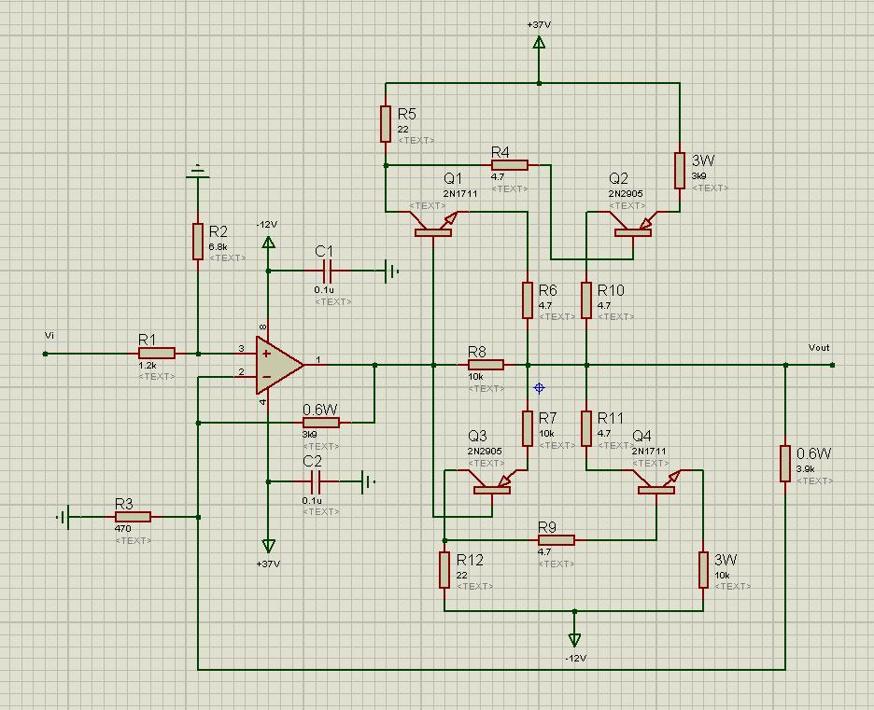Select the R3 resistor body
The image size is (874, 710).
(133, 517)
